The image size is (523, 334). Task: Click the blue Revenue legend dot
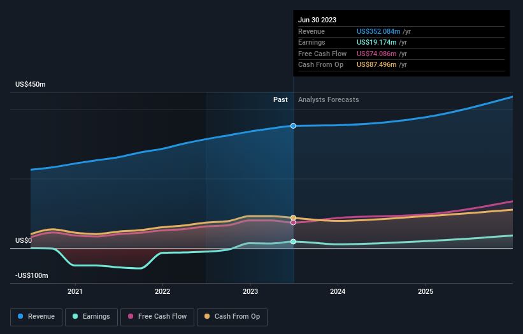pyautogui.click(x=20, y=316)
